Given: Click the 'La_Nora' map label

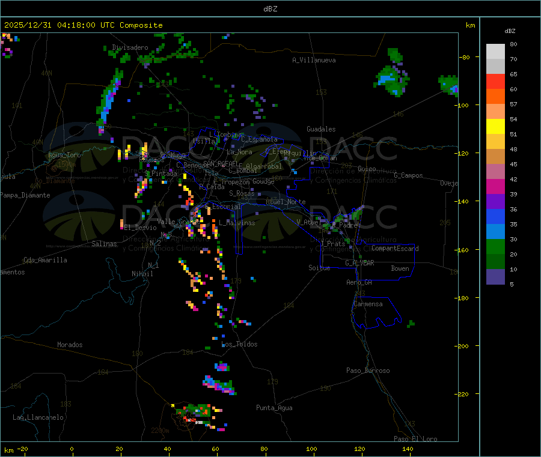Looking at the screenshot, I should point(239,152).
